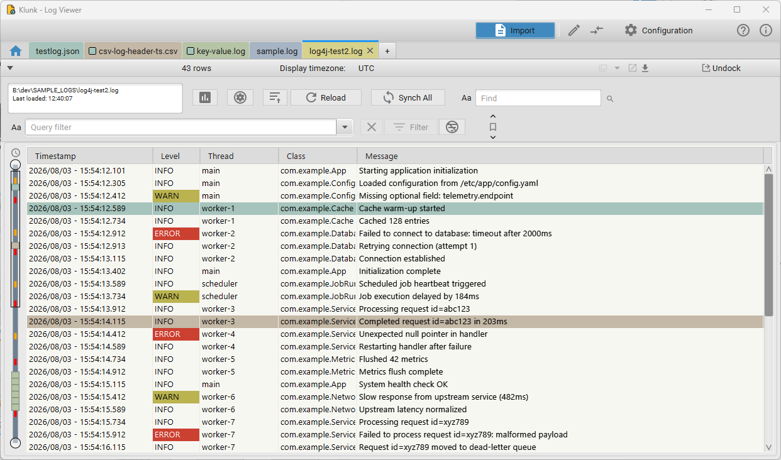Viewport: 781px width, 460px height.
Task: Sort by Timestamp column header
Action: [x=90, y=156]
